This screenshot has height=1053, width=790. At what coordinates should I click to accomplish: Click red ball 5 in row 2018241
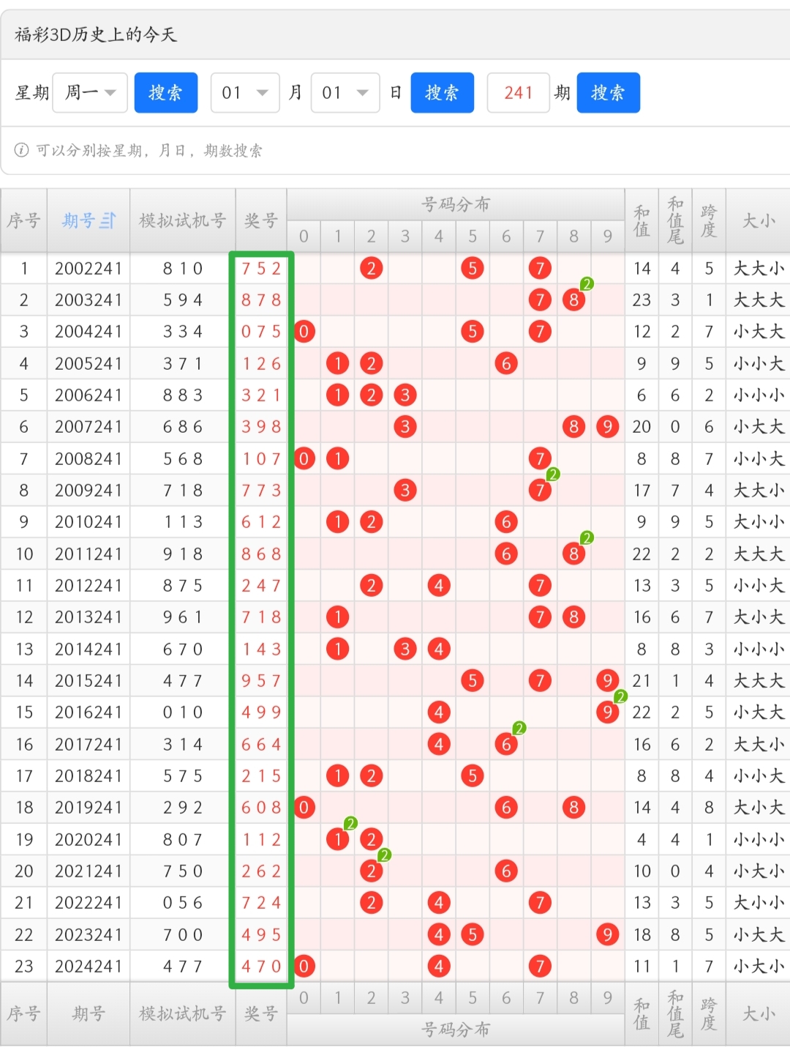point(473,776)
